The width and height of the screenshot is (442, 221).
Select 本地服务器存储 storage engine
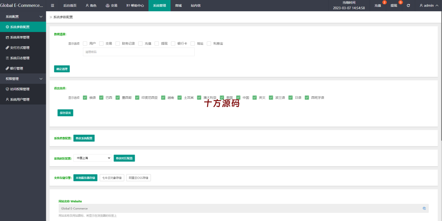tap(85, 178)
